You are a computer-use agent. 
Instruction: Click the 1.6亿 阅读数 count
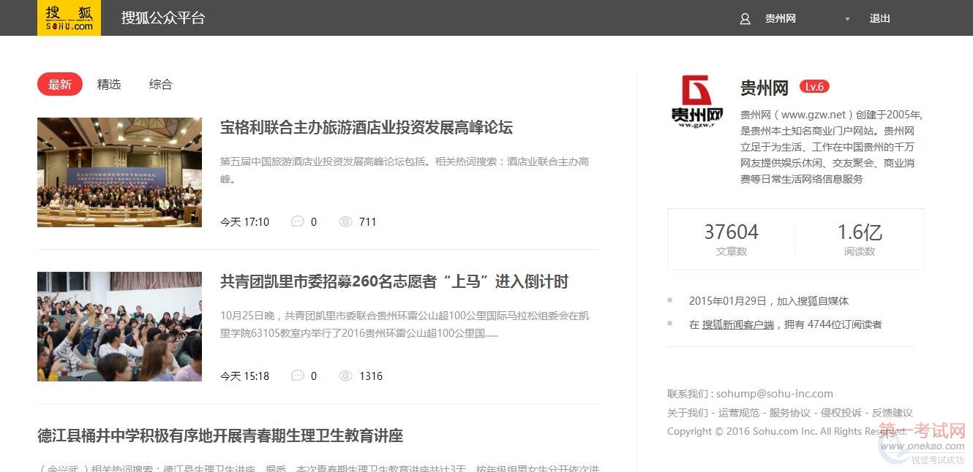pyautogui.click(x=860, y=240)
